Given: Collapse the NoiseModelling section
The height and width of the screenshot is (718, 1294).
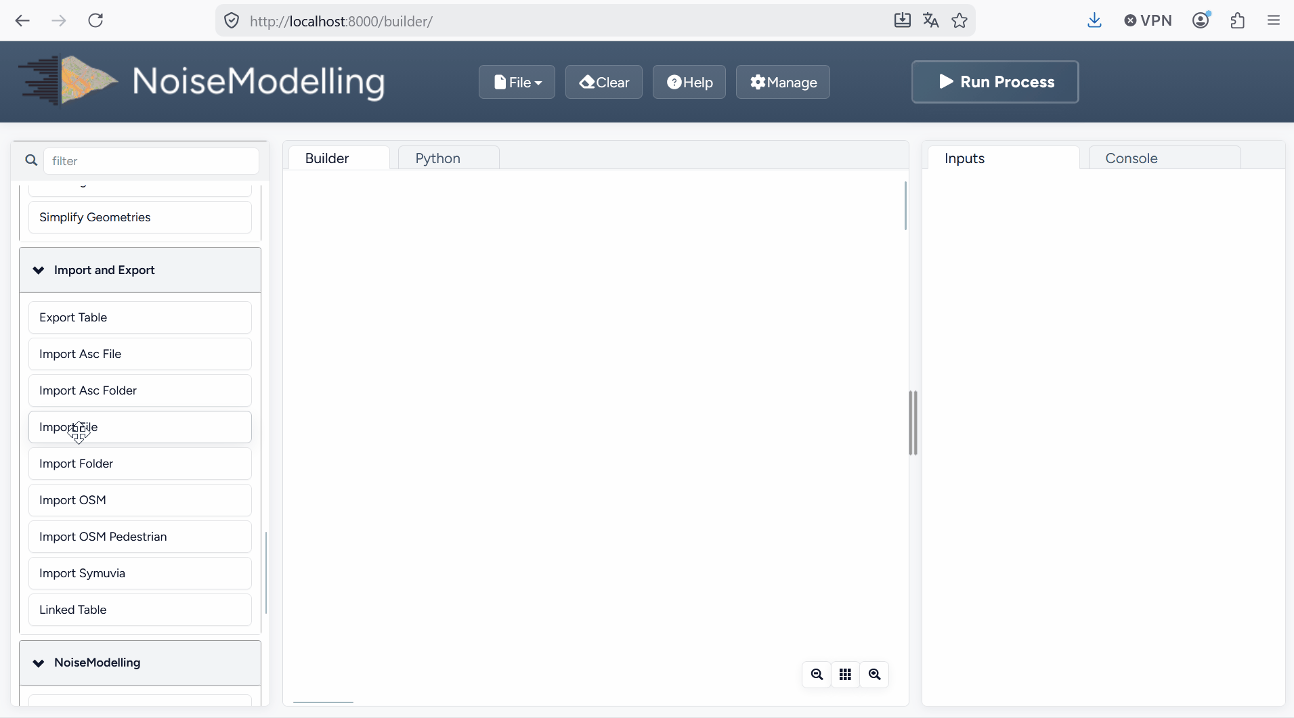Looking at the screenshot, I should (140, 663).
